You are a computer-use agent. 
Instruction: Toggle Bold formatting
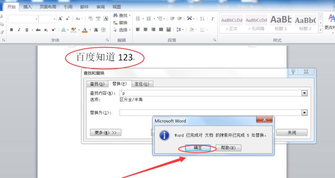tap(12, 30)
